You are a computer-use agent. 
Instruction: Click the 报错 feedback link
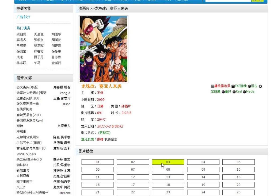point(100,139)
